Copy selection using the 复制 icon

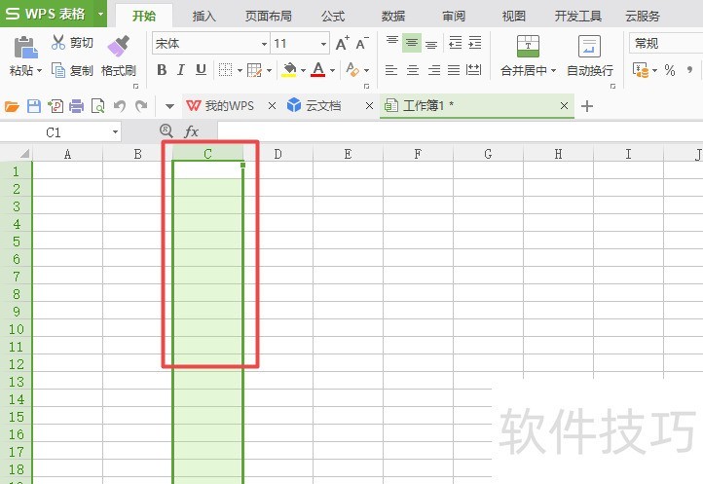pos(58,70)
